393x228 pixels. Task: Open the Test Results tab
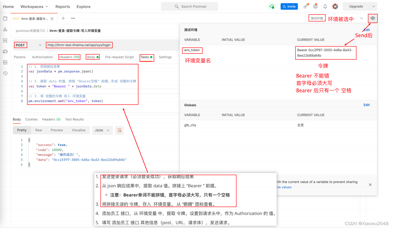click(x=74, y=119)
